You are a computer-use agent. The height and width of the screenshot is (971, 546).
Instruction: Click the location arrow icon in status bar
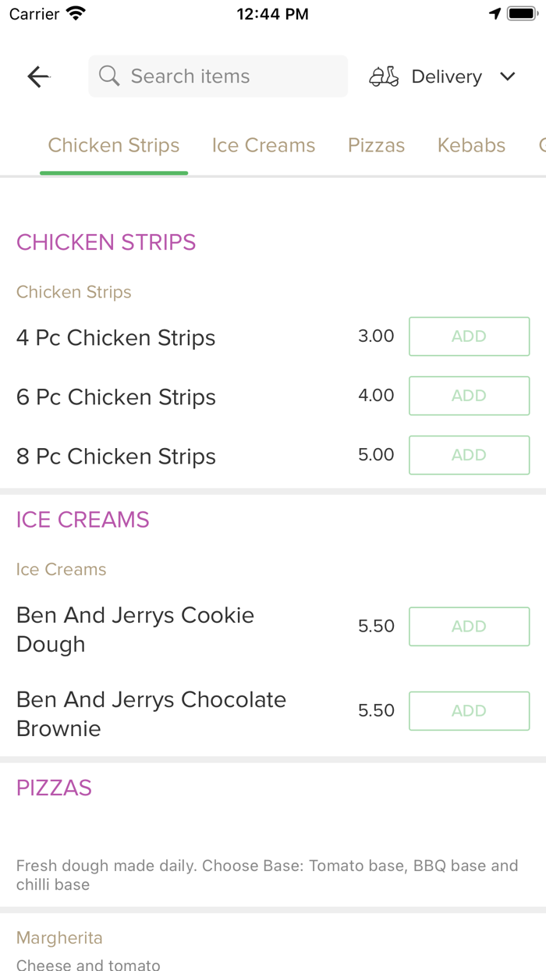(x=497, y=12)
